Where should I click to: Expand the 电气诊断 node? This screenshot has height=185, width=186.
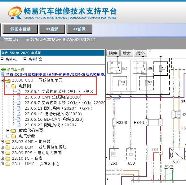(8, 136)
